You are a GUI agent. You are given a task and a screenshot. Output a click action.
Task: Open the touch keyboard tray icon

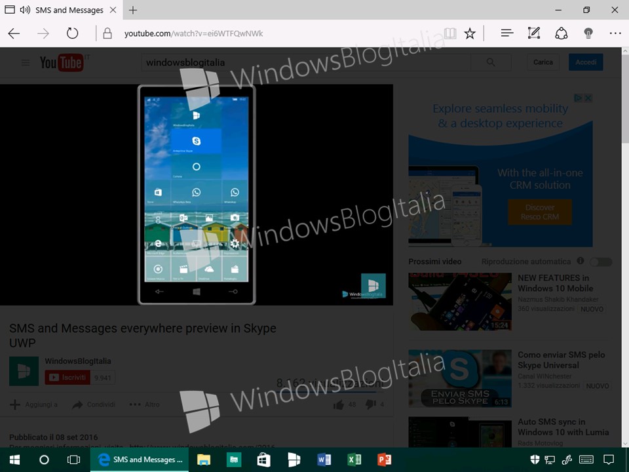point(586,460)
